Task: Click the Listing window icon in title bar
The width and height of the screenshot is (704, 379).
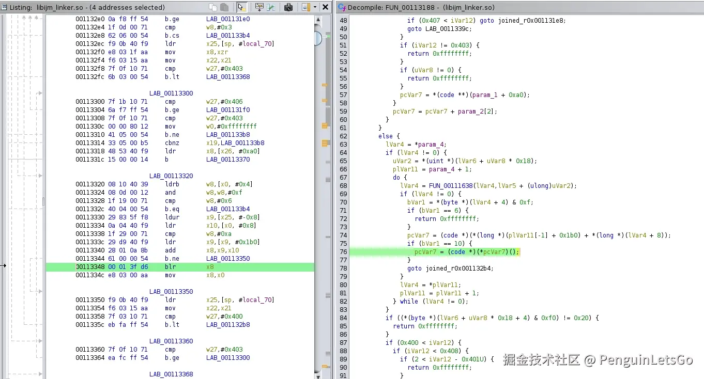Action: 4,7
